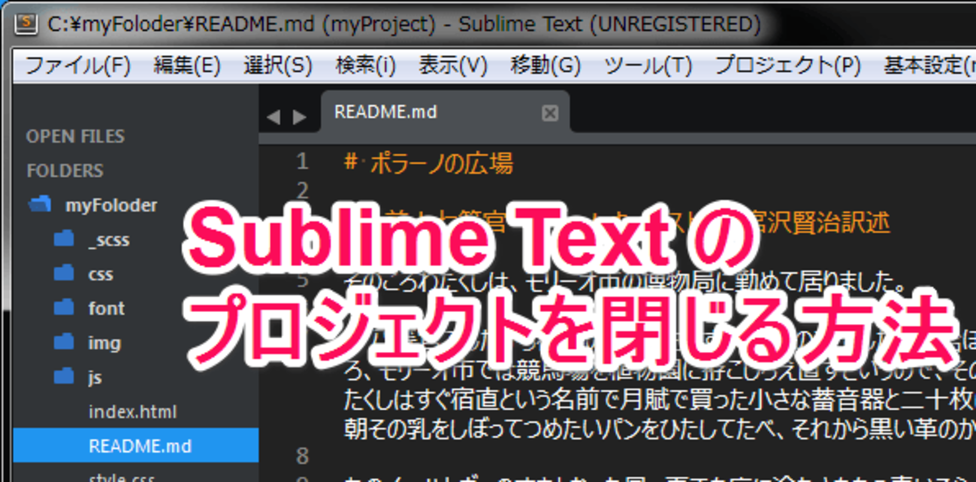976x482 pixels.
Task: Open the 検索(i) menu
Action: 365,65
